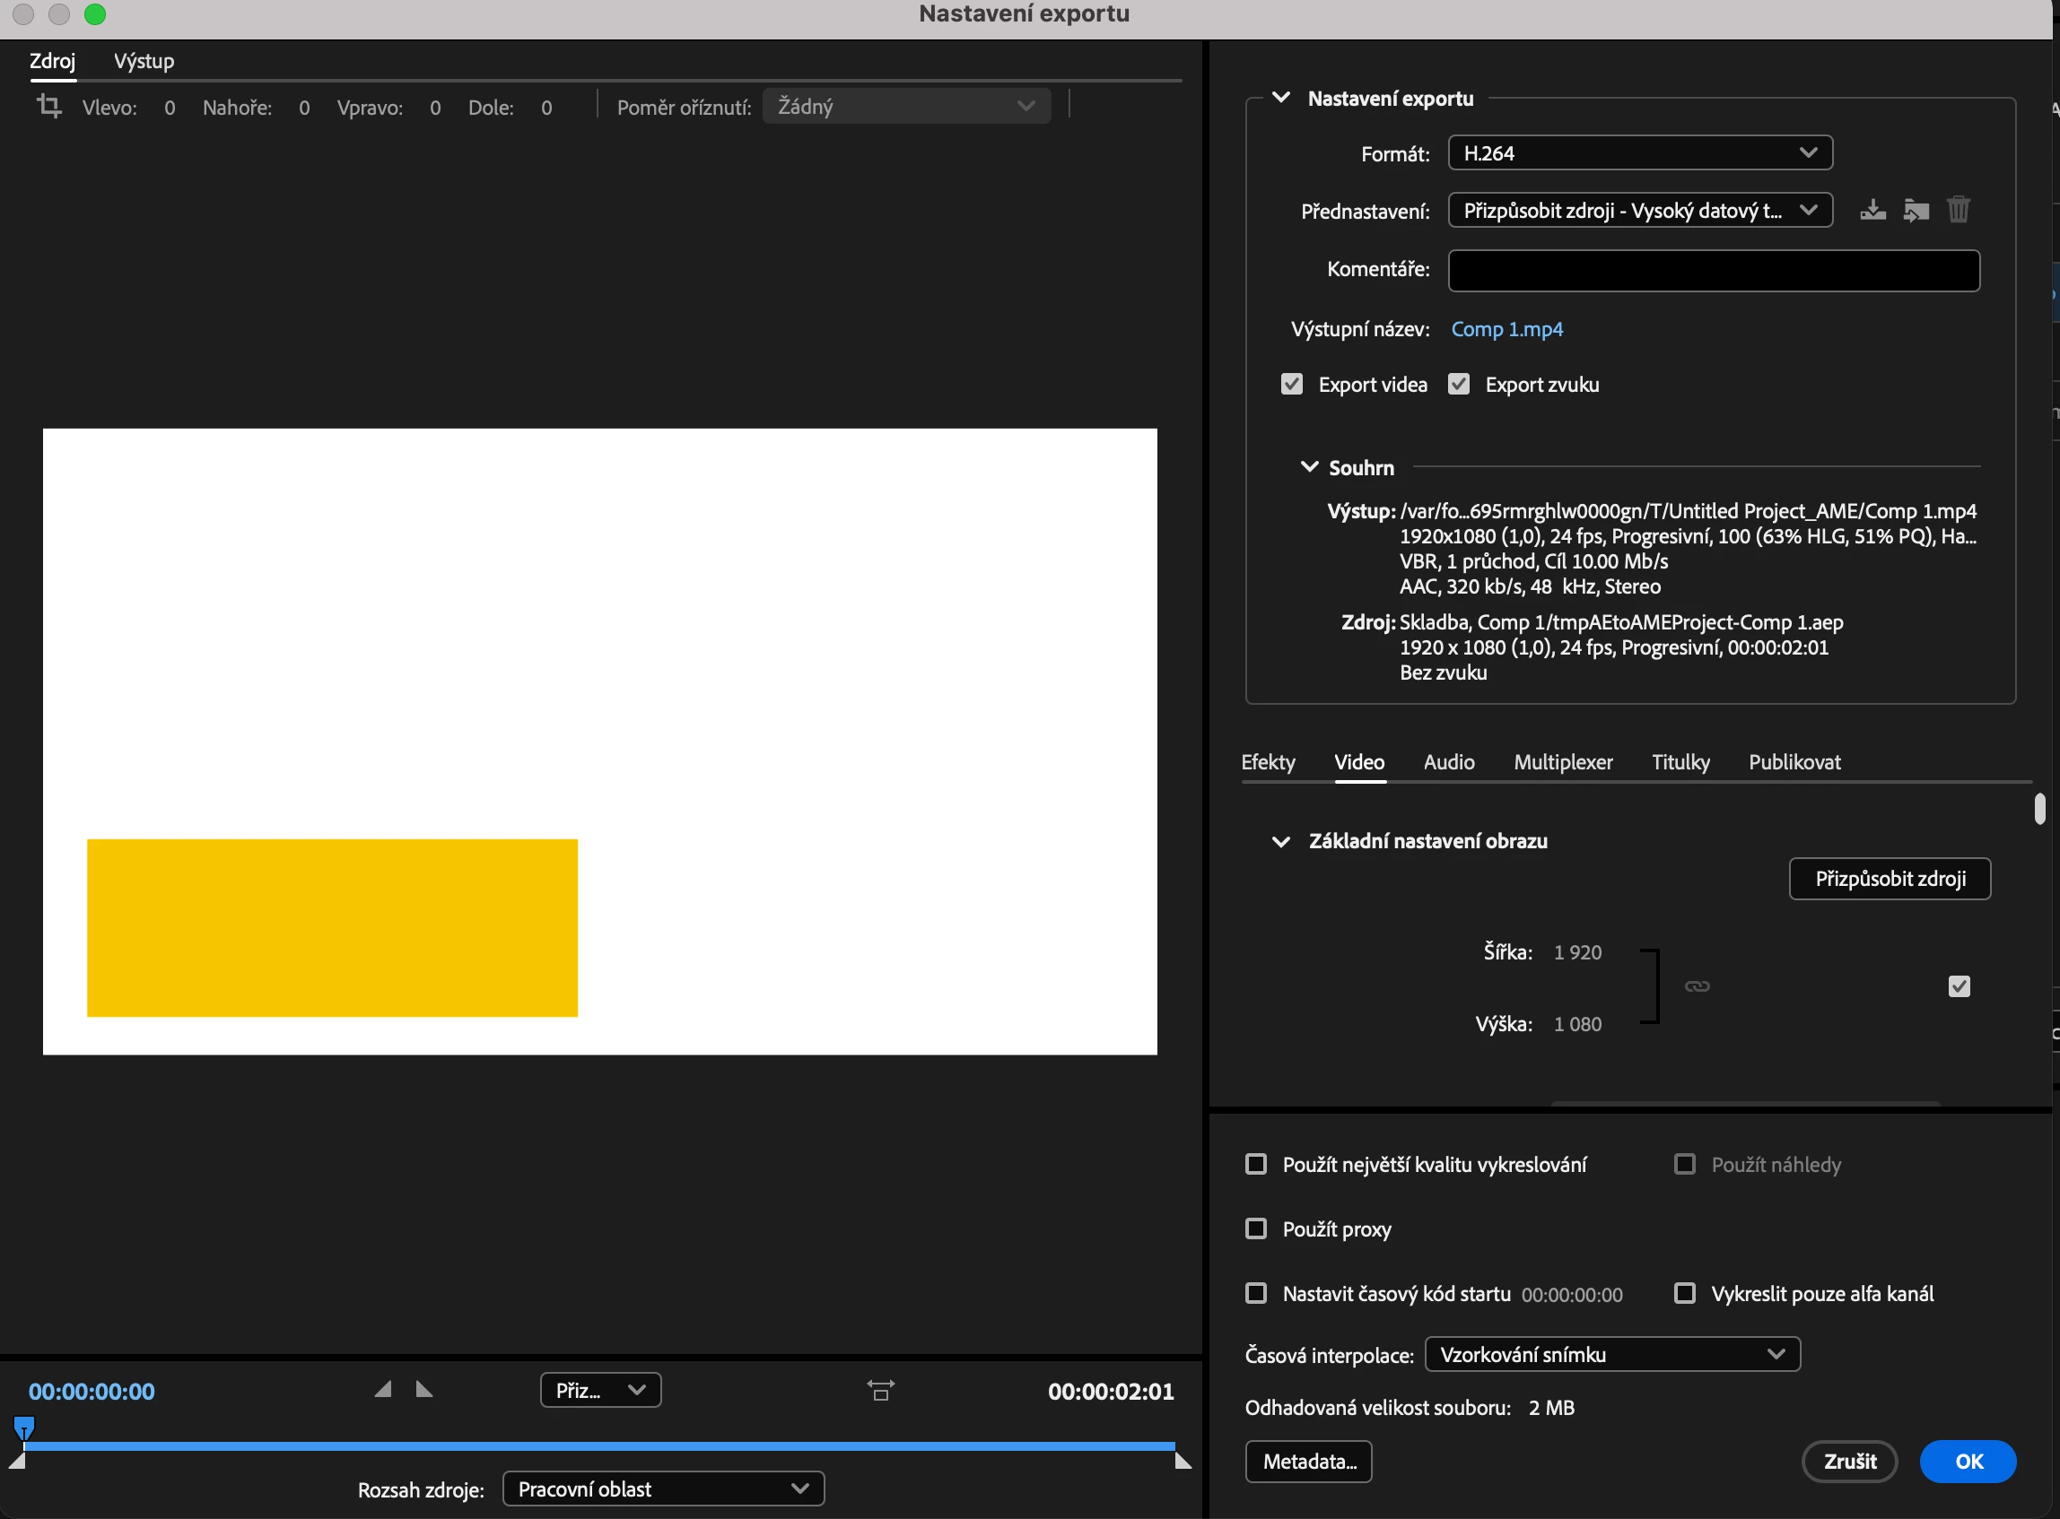2060x1519 pixels.
Task: Click the crop tool icon
Action: click(x=48, y=107)
